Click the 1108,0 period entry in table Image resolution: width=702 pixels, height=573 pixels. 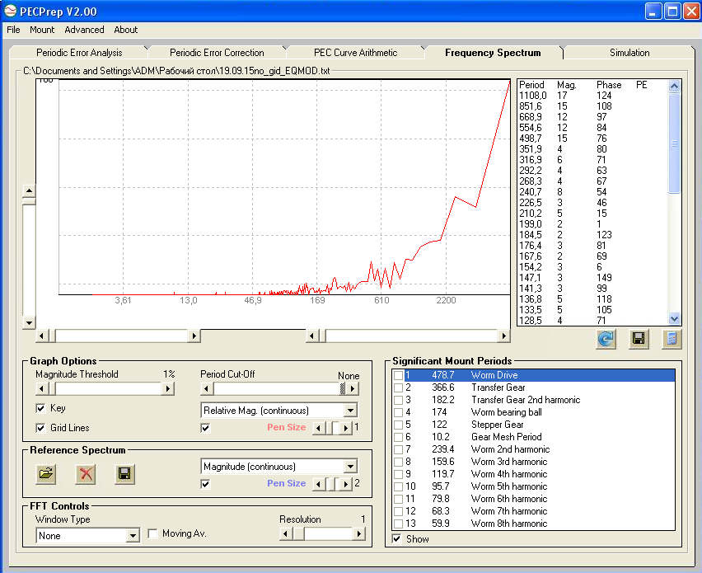(533, 96)
